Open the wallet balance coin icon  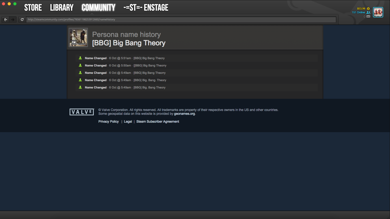[x=368, y=9]
